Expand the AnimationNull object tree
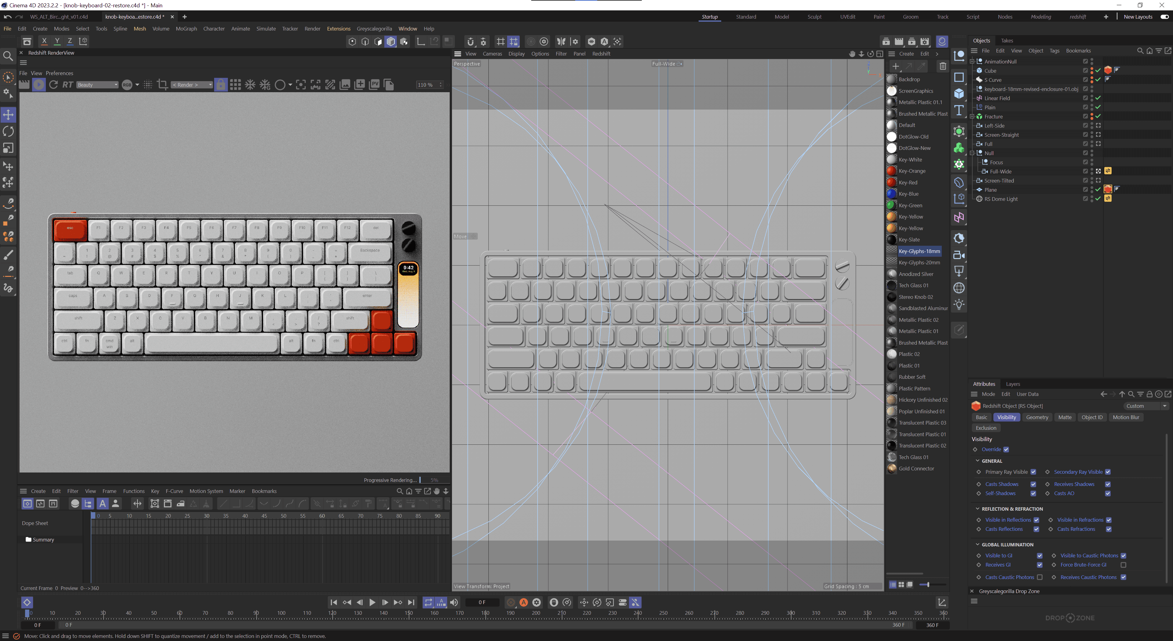The height and width of the screenshot is (641, 1173). click(x=972, y=61)
